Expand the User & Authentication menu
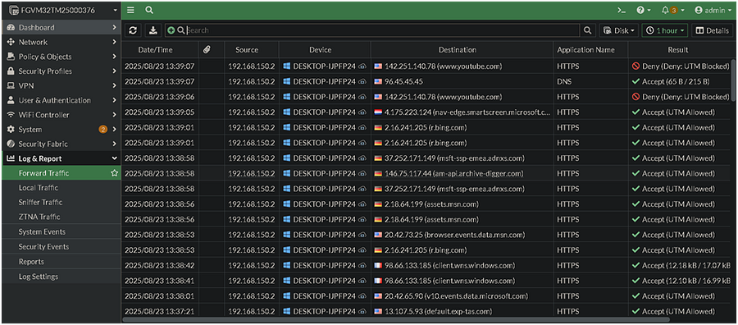 (x=61, y=101)
